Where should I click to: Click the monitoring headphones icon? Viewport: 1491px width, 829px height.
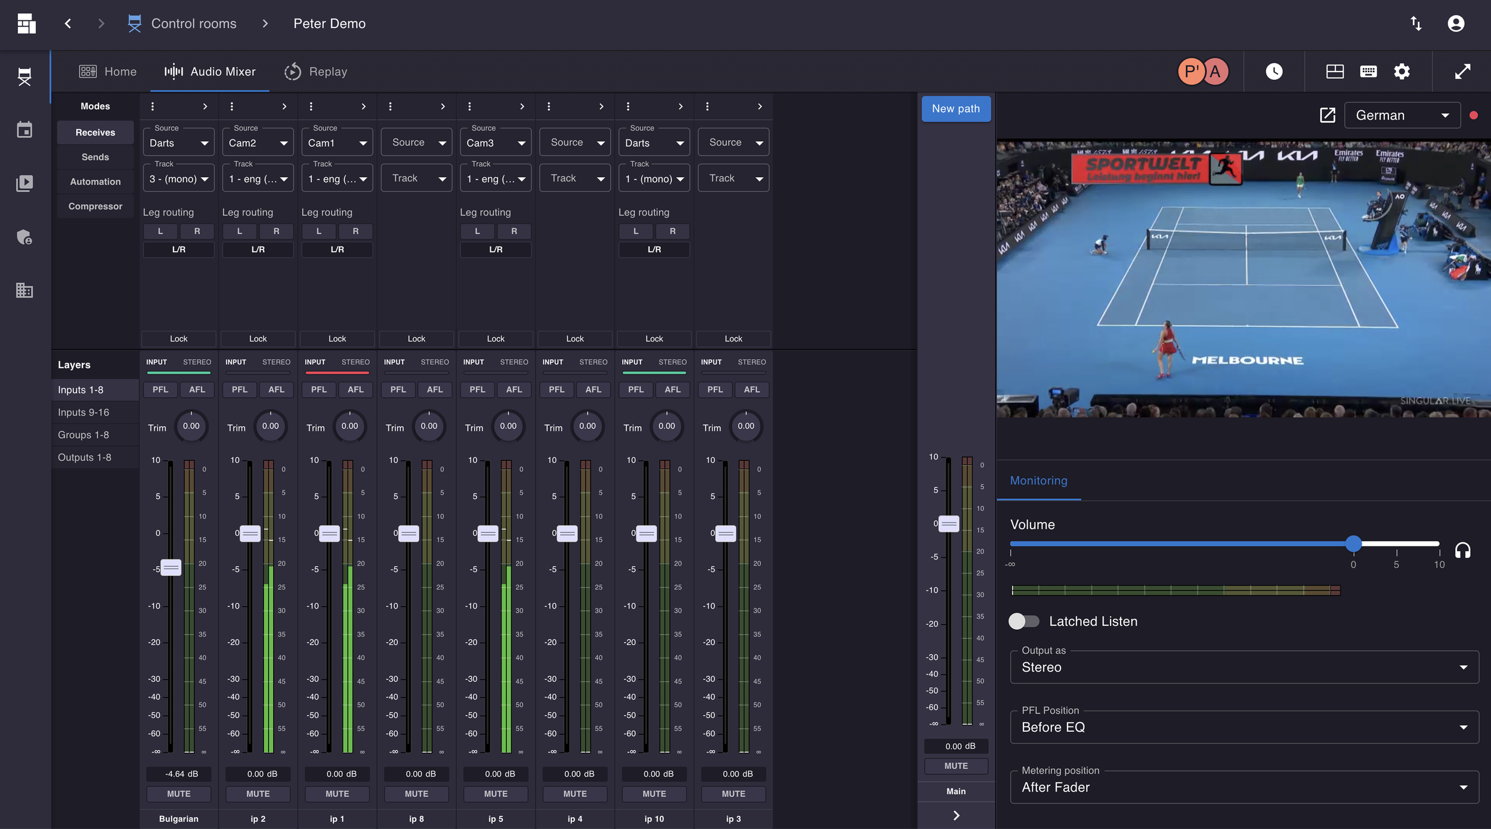click(1462, 549)
